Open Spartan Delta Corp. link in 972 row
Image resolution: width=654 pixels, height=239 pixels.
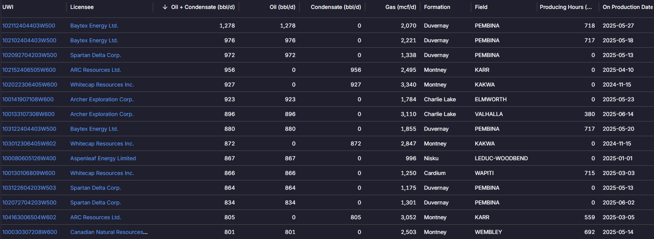point(96,55)
